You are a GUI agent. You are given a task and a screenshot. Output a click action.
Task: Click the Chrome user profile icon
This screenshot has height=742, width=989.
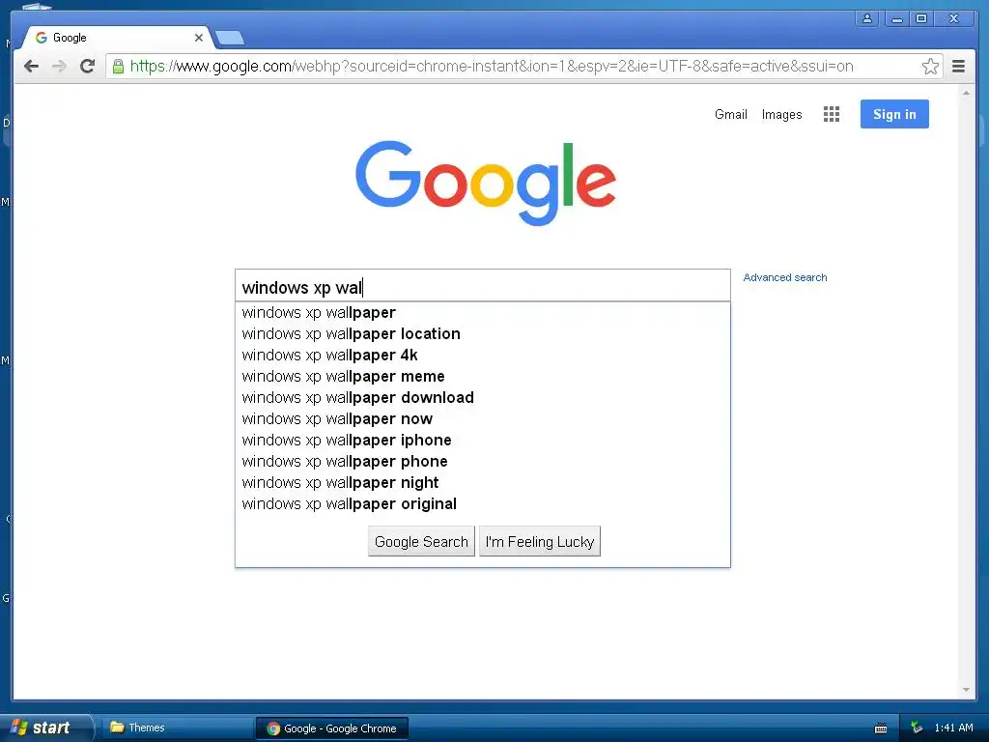(x=867, y=18)
